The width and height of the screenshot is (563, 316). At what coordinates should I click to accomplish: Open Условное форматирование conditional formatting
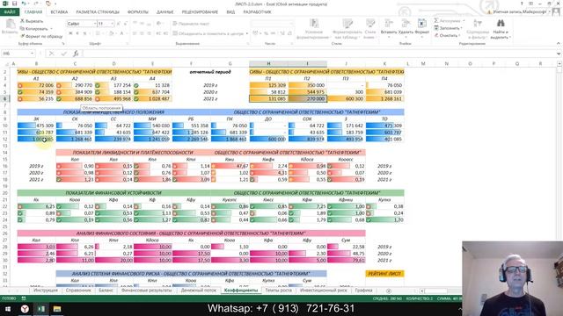tap(314, 29)
